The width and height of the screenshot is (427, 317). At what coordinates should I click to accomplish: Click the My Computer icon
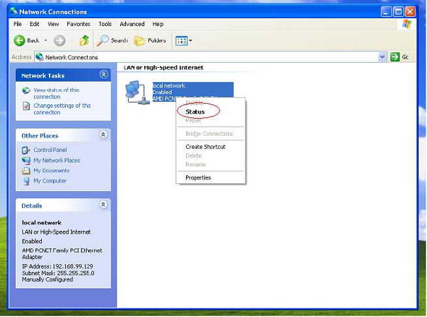point(26,181)
